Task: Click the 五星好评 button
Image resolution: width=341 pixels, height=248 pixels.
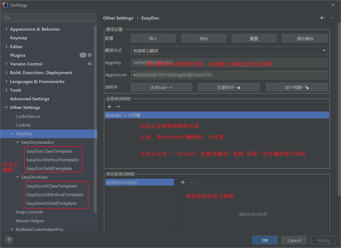Action: click(229, 87)
